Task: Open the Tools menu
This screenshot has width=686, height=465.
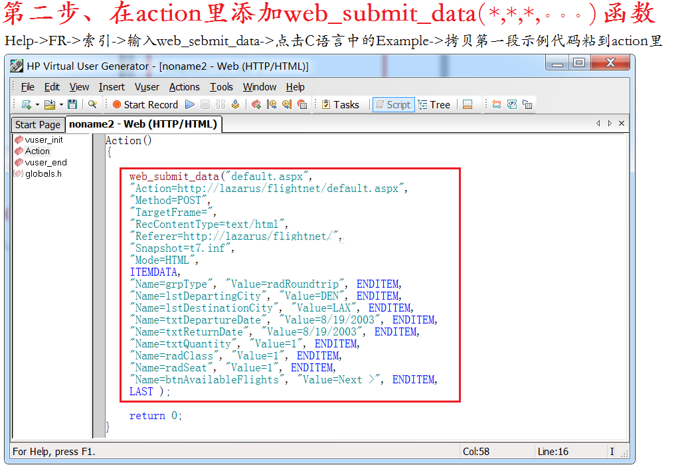Action: click(221, 87)
